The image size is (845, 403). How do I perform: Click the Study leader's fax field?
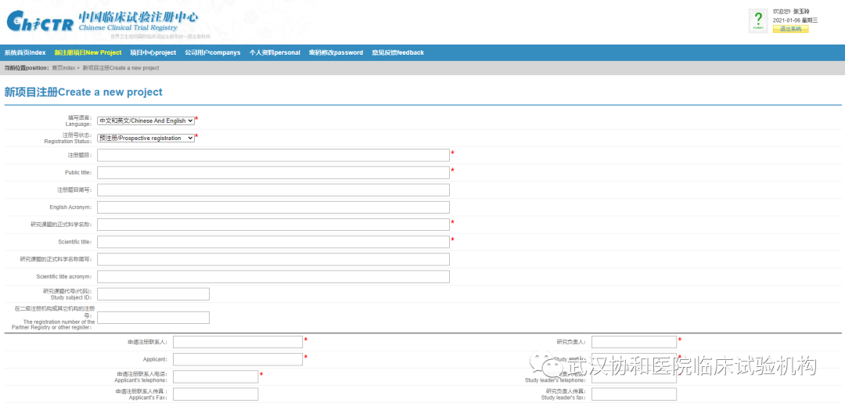pyautogui.click(x=634, y=394)
